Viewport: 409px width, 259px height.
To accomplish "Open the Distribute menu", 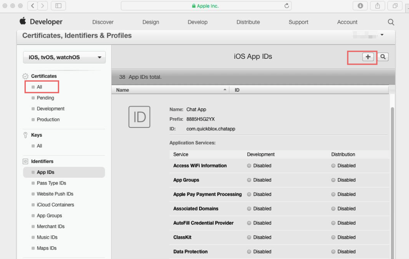I will (x=248, y=22).
